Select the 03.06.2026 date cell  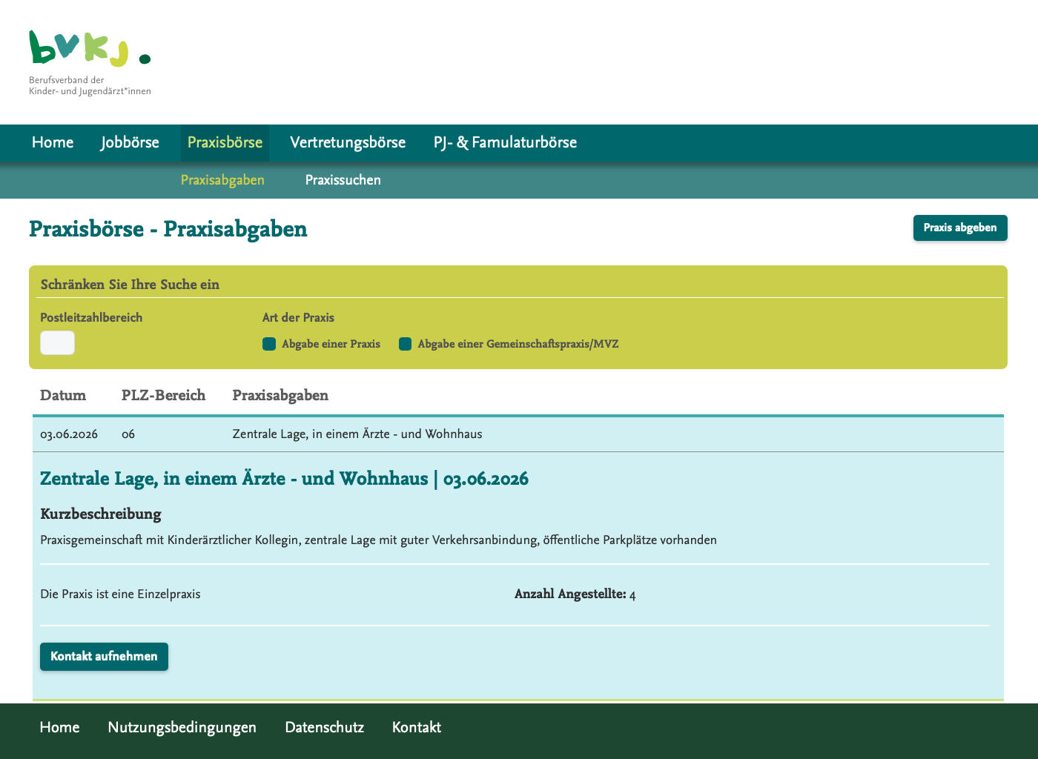pyautogui.click(x=69, y=434)
